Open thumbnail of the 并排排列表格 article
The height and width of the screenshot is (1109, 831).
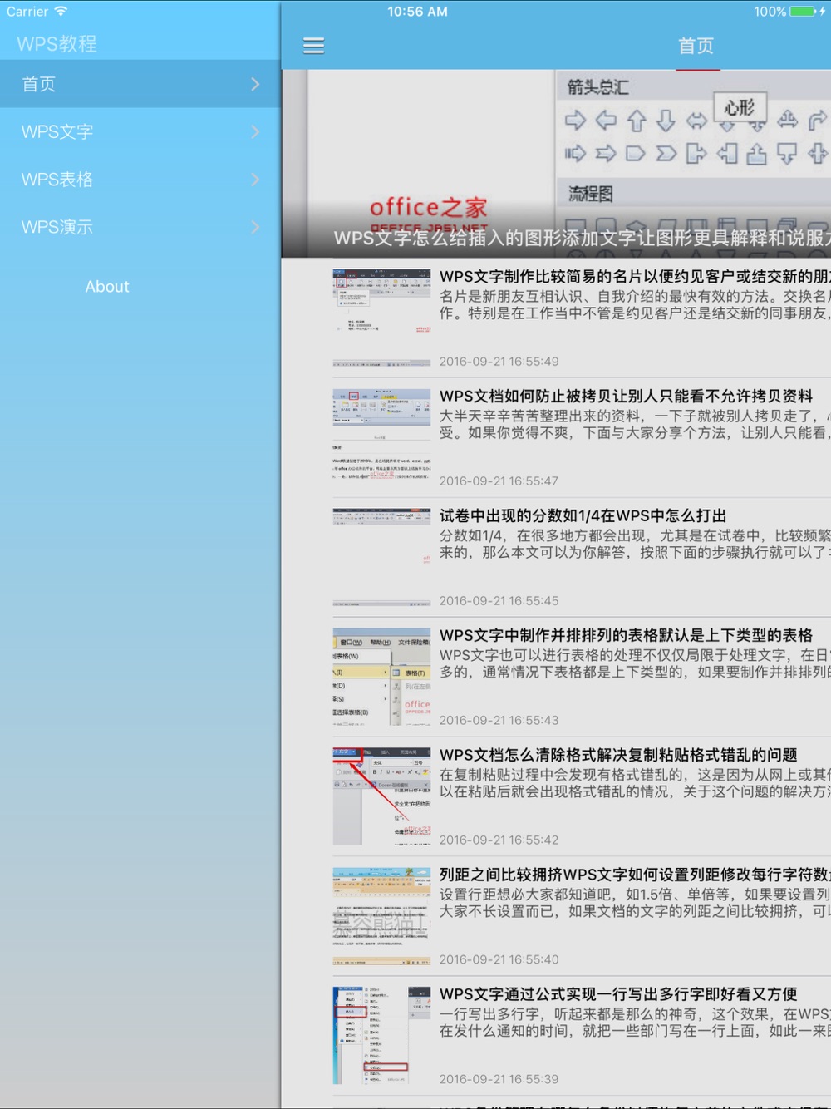(x=381, y=677)
